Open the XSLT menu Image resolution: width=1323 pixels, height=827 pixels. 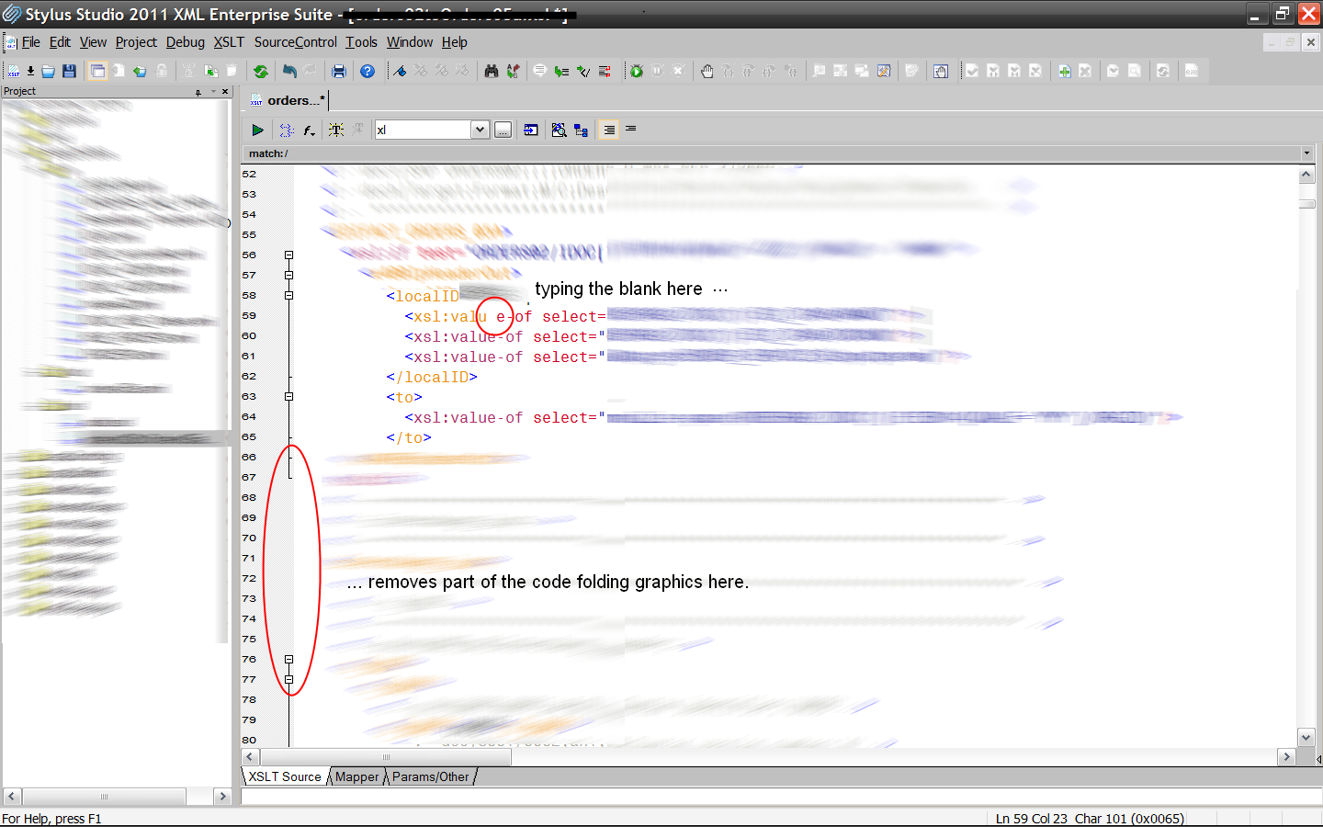(x=229, y=42)
